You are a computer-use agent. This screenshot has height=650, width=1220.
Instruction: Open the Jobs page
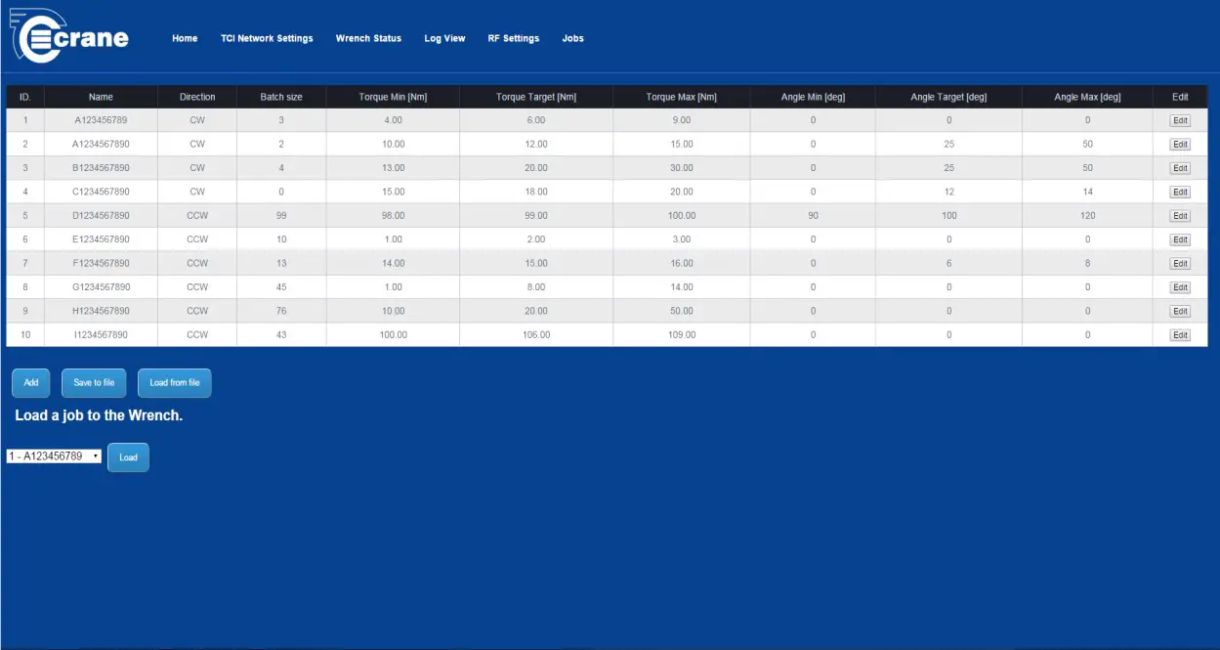(x=572, y=38)
